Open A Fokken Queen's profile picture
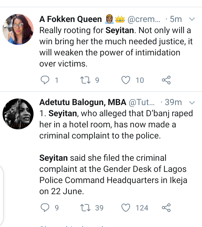This screenshot has width=202, height=227. click(18, 29)
